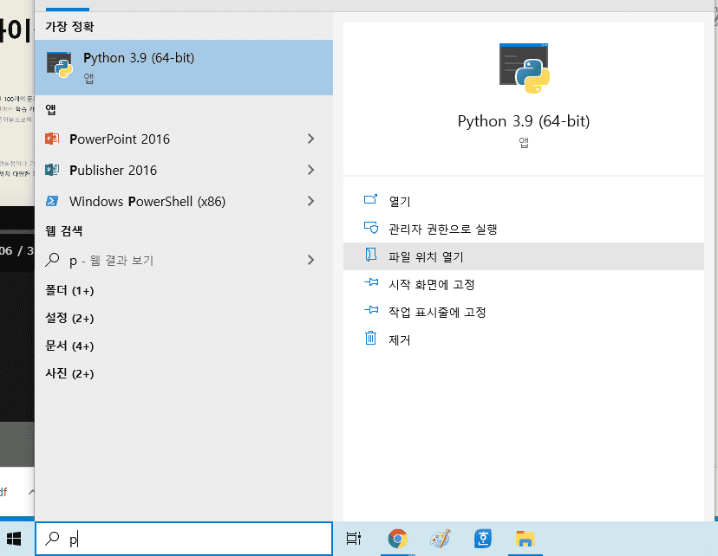Show photo results 사진 (2+)

69,373
